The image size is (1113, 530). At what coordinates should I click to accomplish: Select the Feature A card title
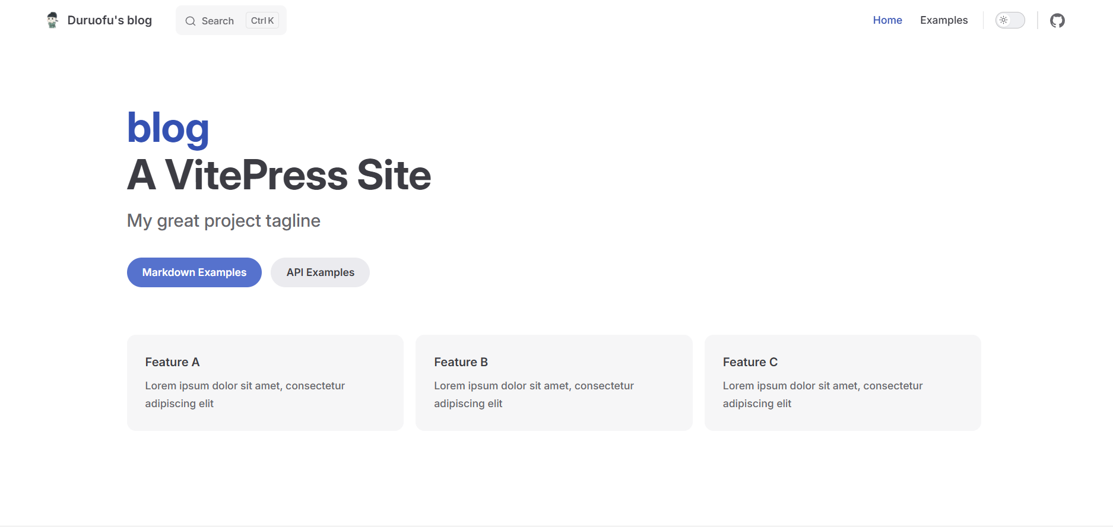pos(172,362)
